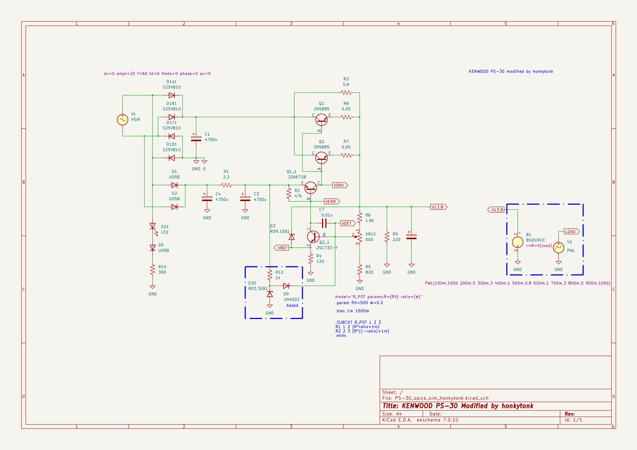
Task: Click the D21 LED symbol
Action: click(x=152, y=226)
